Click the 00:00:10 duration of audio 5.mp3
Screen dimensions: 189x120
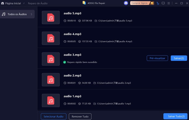pos(72,21)
